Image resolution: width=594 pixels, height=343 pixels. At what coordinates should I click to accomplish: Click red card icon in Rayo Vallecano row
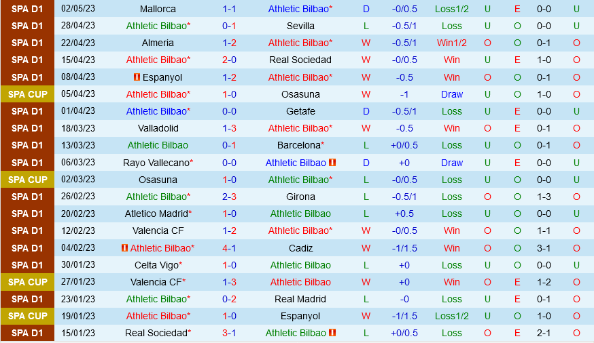tap(332, 163)
